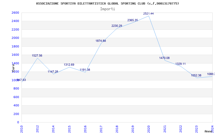Image resolution: width=215 pixels, height=134 pixels.
Task: Click the 2020 x-axis year label
Action: (x=149, y=129)
